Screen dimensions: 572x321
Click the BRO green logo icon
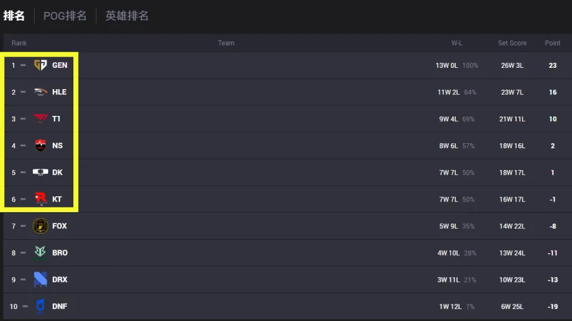click(41, 253)
